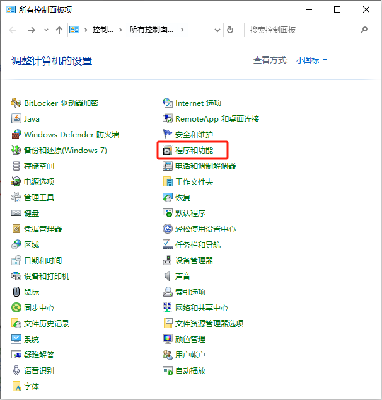Click the 电话和调制解调器 icon
Viewport: 382px width, 400px height.
(168, 166)
